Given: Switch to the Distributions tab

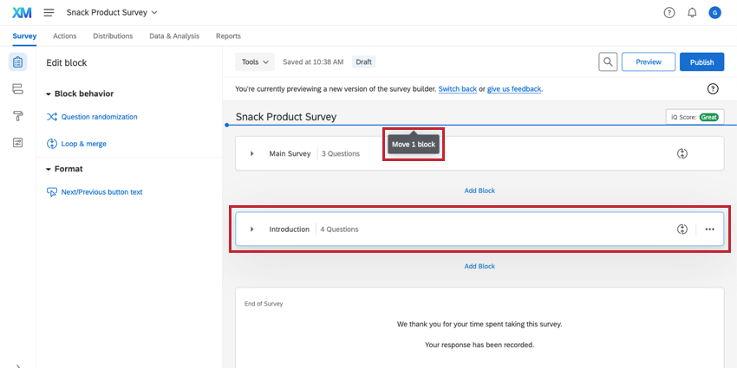Looking at the screenshot, I should (x=113, y=36).
